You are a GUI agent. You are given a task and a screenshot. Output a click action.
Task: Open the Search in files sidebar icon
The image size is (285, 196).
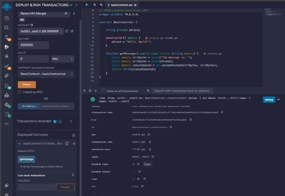click(x=7, y=28)
